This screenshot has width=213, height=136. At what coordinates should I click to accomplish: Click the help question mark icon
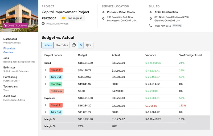(x=74, y=45)
